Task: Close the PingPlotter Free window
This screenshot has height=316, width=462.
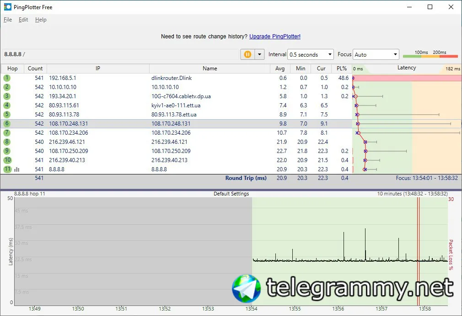Action: point(451,7)
